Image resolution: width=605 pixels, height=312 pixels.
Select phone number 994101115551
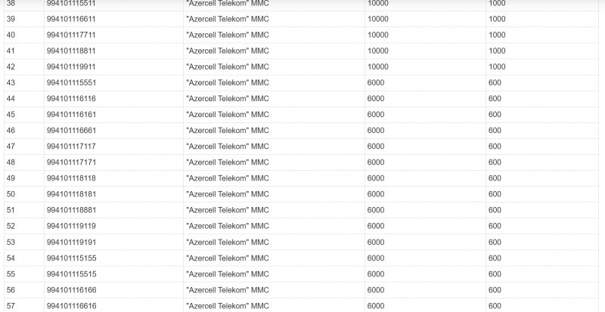(71, 82)
